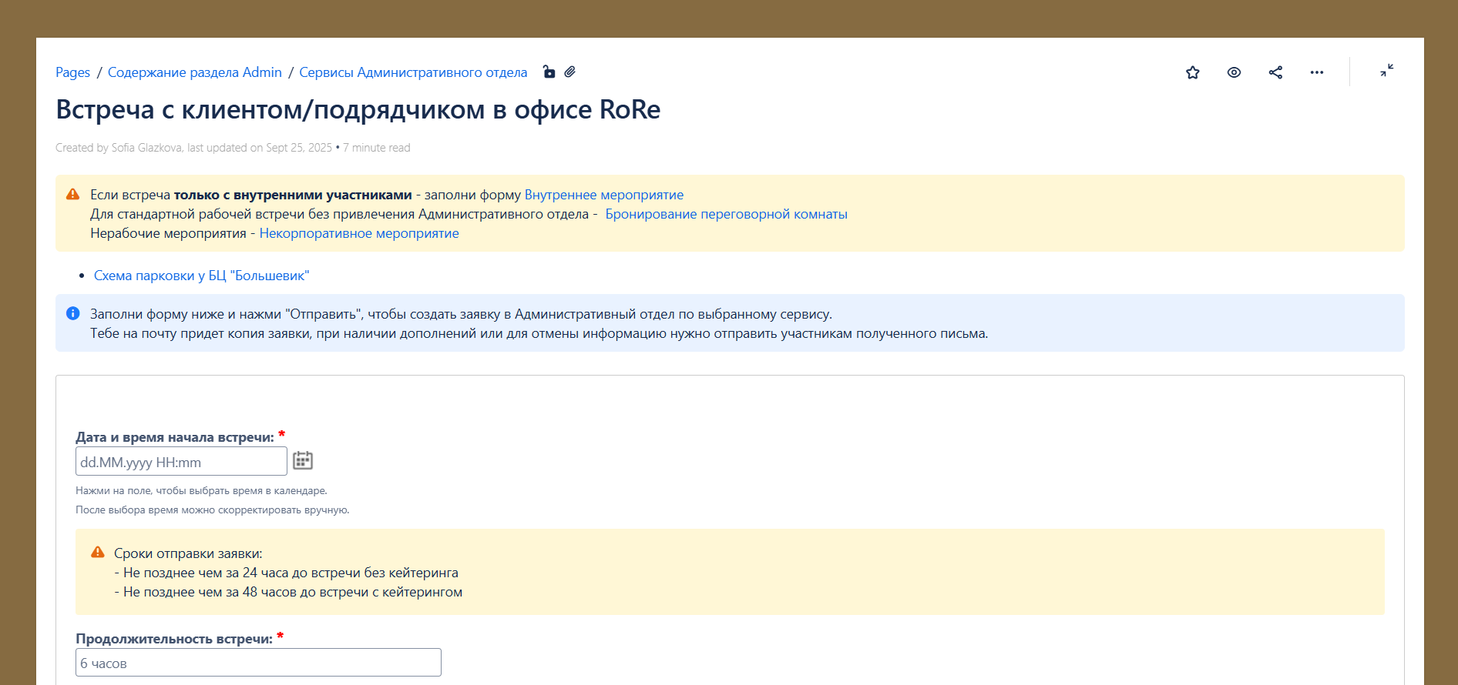1458x685 pixels.
Task: Open the calendar picker next to the date field
Action: tap(303, 461)
